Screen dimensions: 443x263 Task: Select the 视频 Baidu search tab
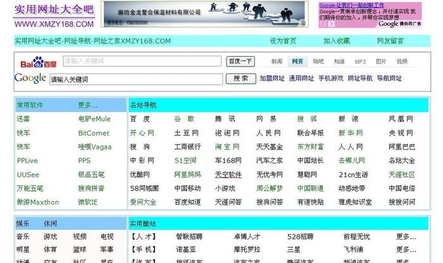click(402, 61)
